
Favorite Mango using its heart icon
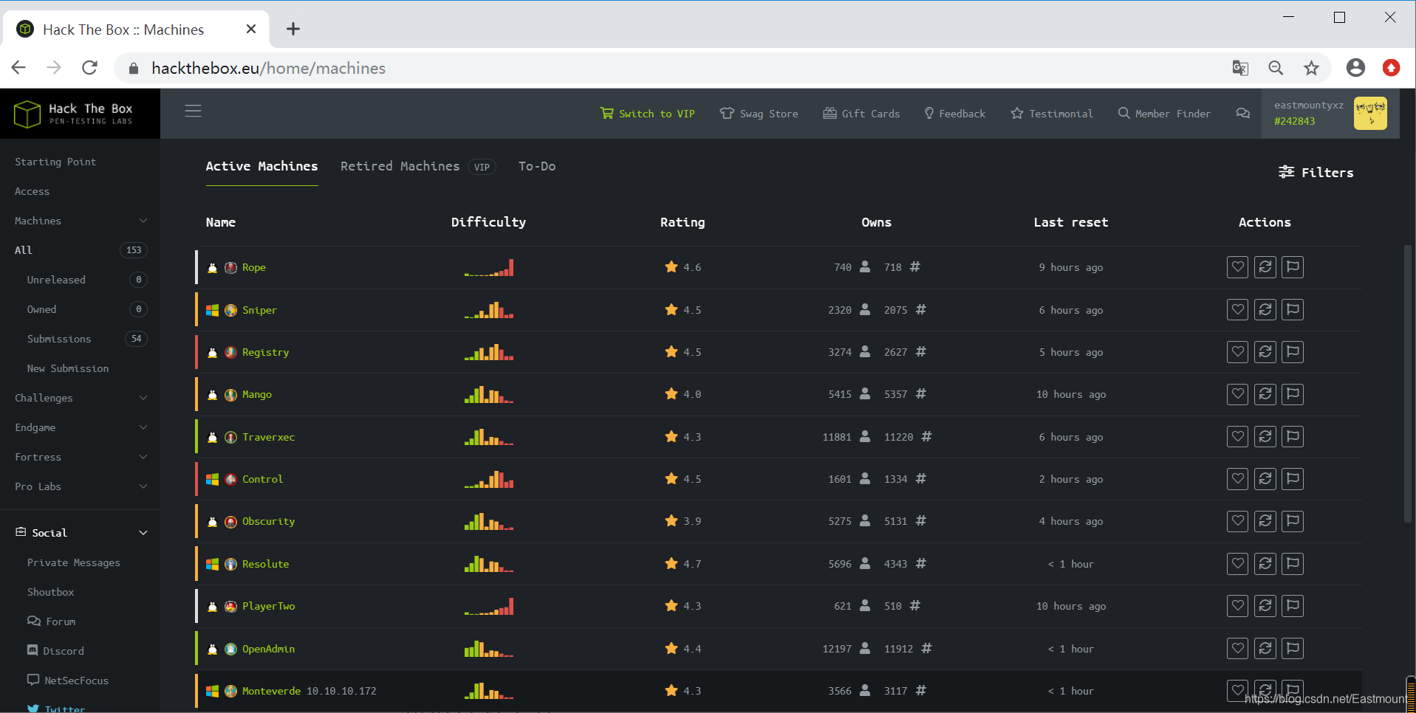[1237, 394]
